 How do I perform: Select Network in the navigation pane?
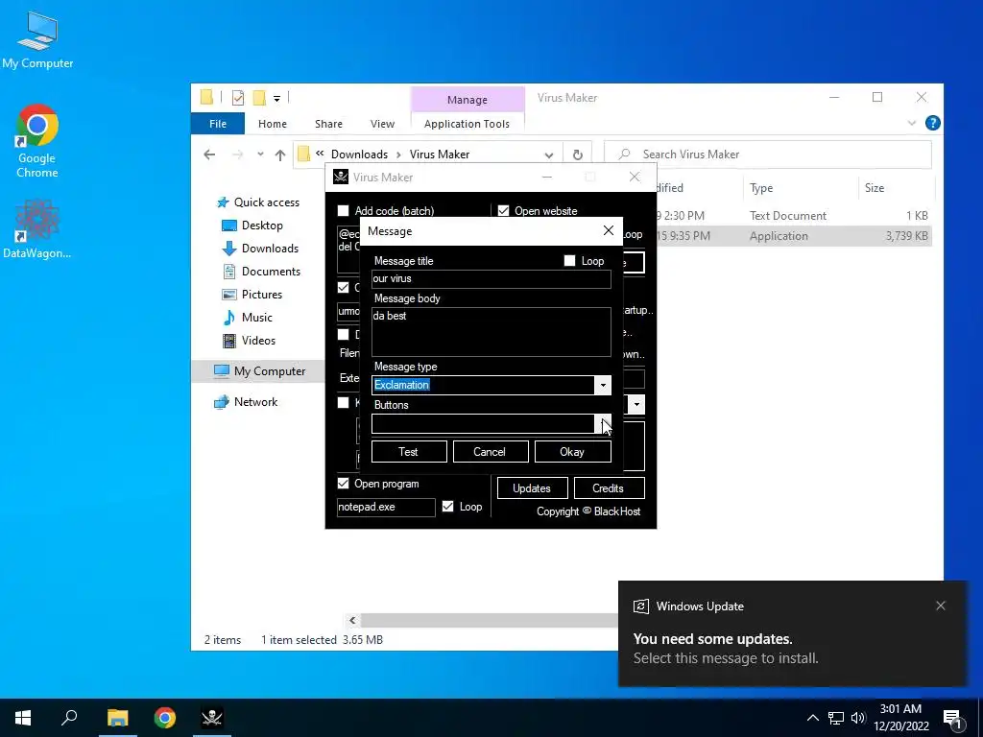(255, 402)
